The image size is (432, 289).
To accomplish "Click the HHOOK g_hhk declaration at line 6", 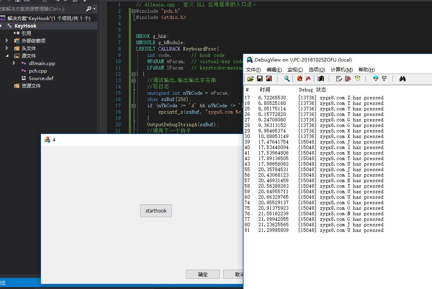I will pyautogui.click(x=152, y=36).
